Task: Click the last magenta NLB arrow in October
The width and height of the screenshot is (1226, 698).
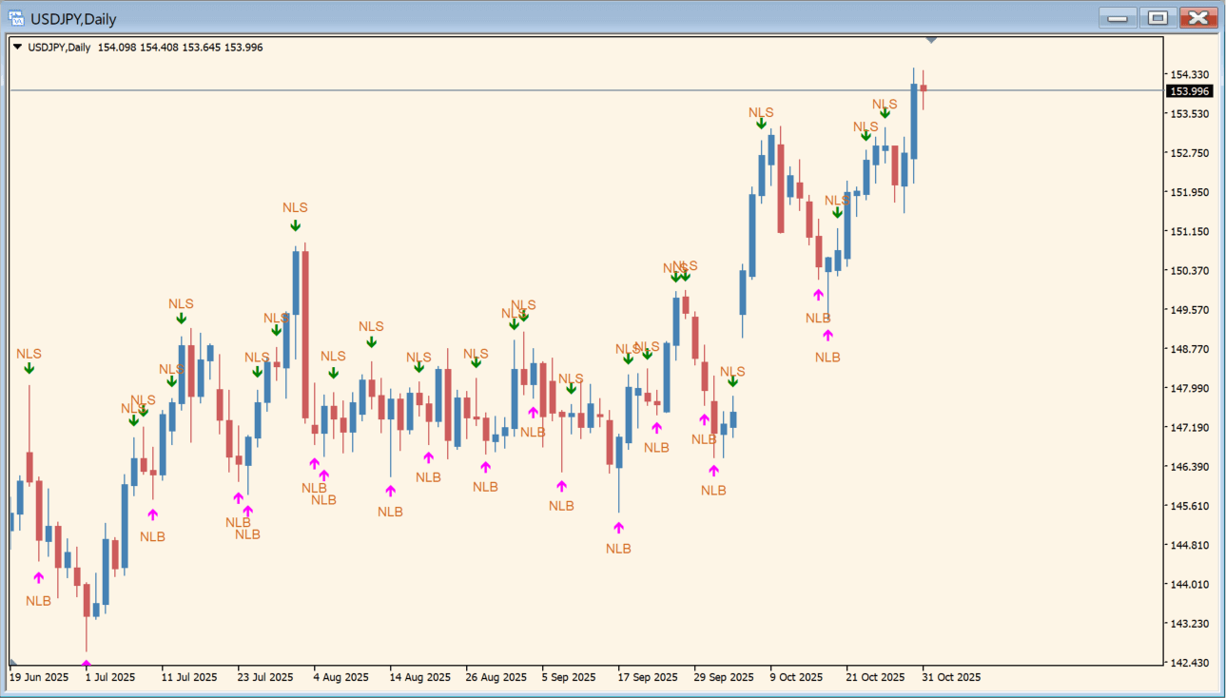Action: point(827,335)
